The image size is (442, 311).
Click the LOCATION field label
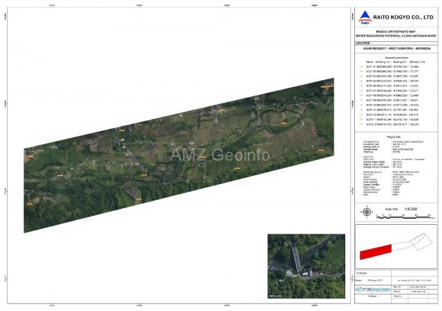pyautogui.click(x=363, y=43)
